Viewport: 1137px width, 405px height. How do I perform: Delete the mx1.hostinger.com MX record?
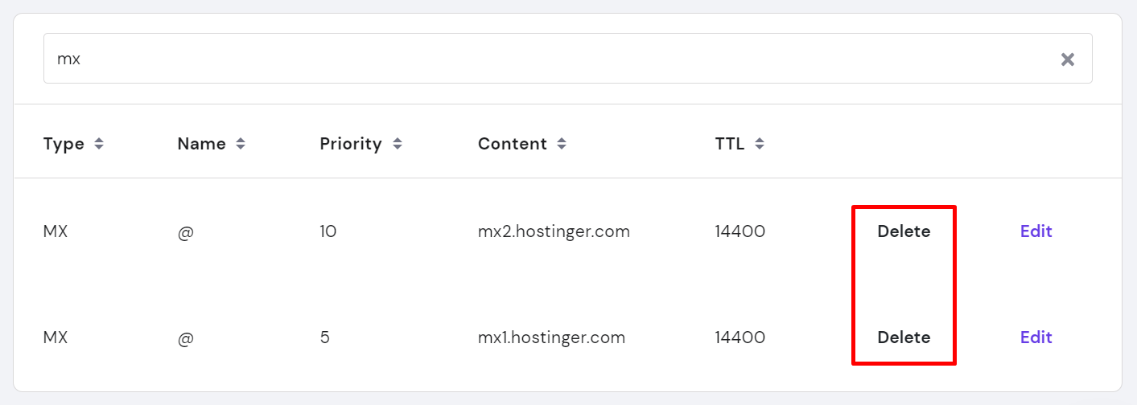coord(904,337)
